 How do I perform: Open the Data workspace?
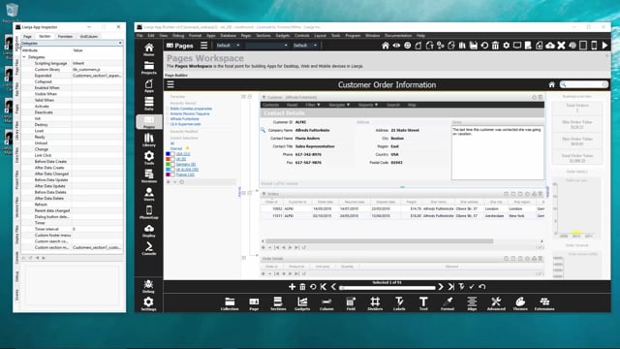click(148, 104)
